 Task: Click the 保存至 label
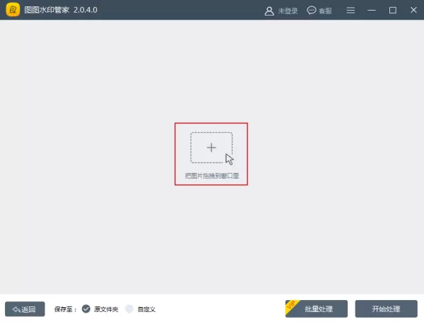(65, 309)
